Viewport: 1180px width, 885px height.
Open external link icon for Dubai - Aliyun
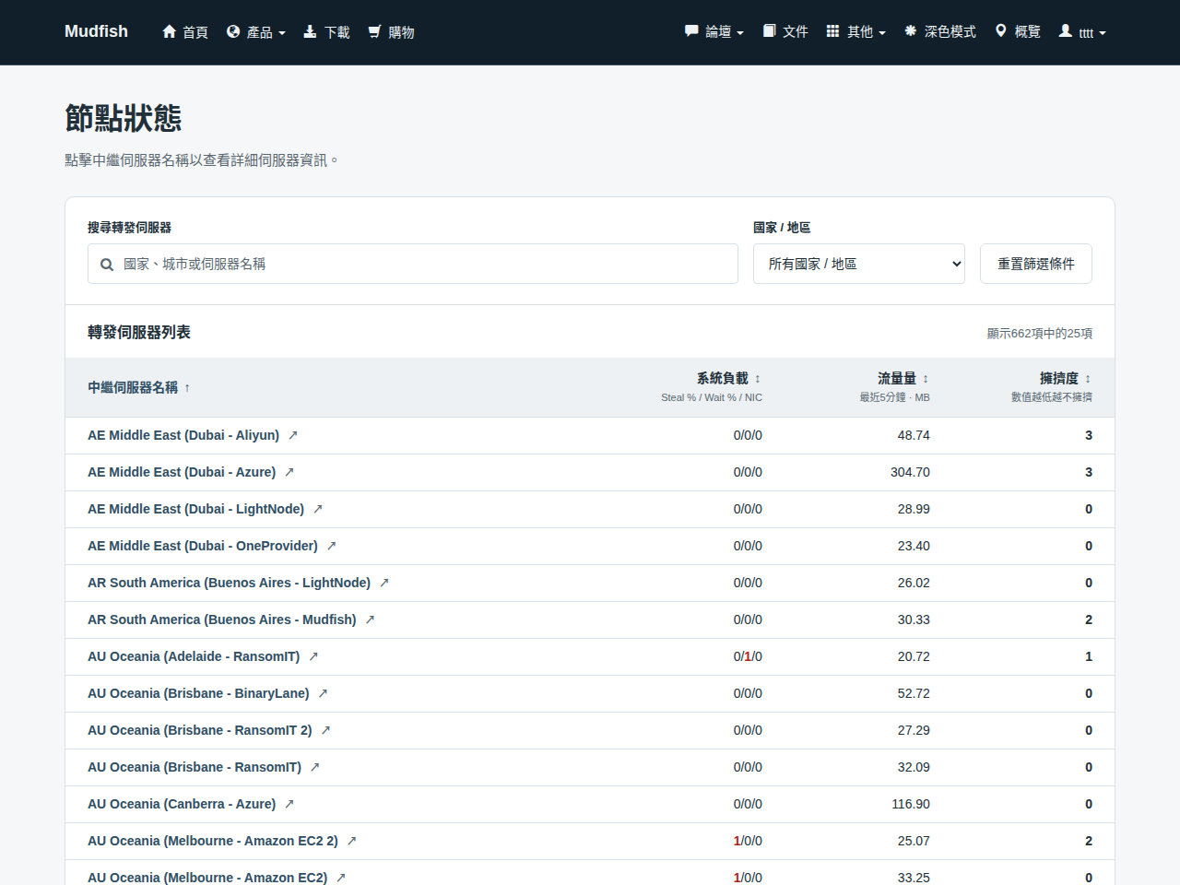[293, 435]
